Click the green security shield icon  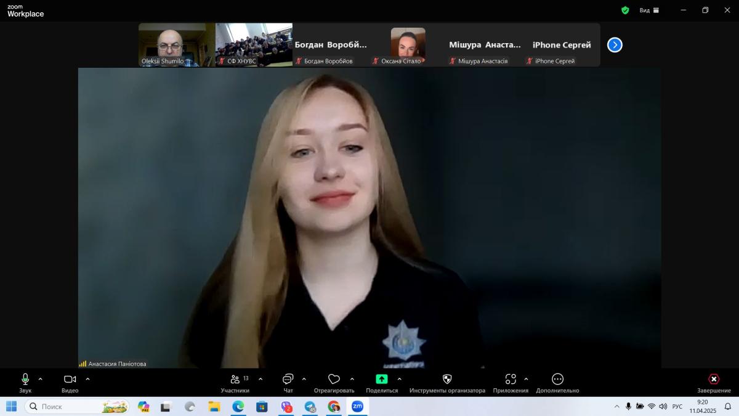tap(625, 10)
